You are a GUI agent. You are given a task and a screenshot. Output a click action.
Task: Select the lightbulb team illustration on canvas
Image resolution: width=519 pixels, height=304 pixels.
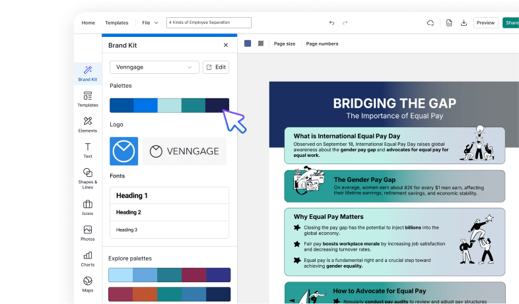coord(477,142)
